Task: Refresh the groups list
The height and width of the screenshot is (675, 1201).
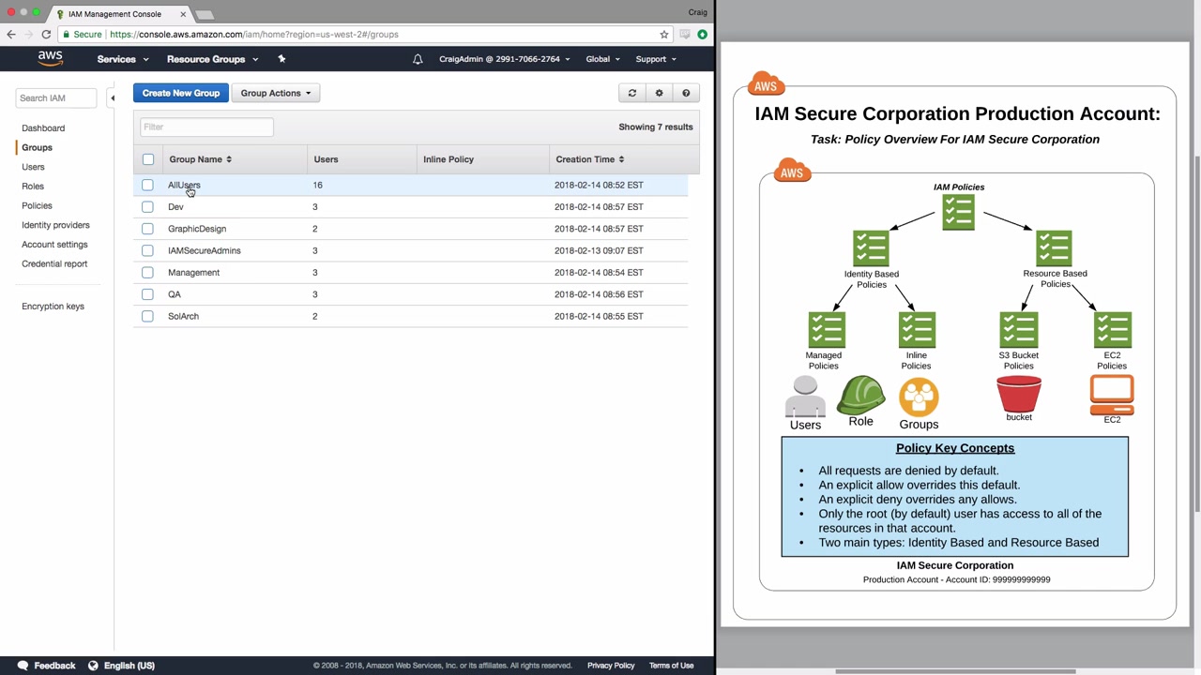Action: pyautogui.click(x=632, y=93)
